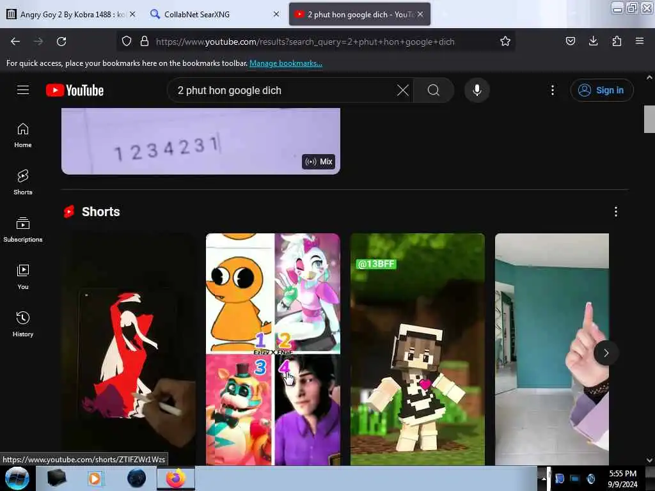Open Subscriptions in sidebar
The height and width of the screenshot is (491, 655).
[x=23, y=230]
